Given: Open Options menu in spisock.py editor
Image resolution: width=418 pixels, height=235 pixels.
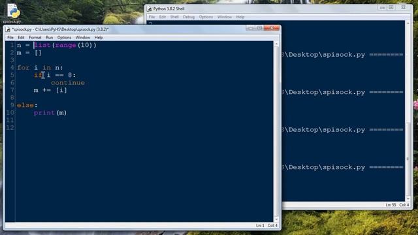Looking at the screenshot, I should (64, 38).
